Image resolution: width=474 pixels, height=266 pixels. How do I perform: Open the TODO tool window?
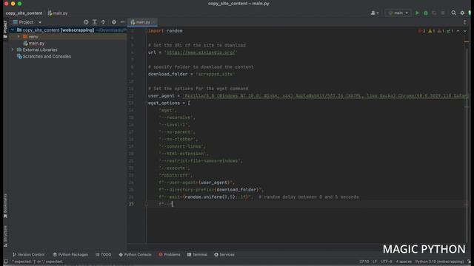click(104, 255)
